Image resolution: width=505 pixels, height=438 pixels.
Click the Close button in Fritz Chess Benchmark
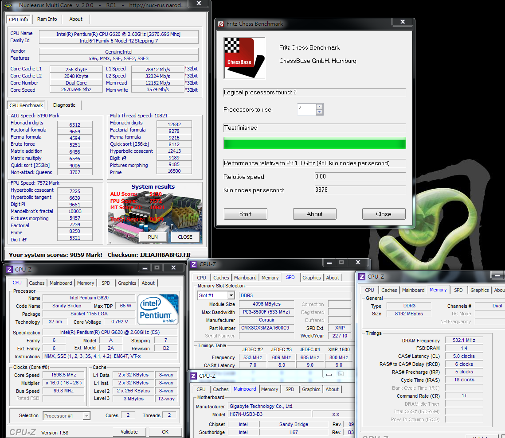[384, 214]
